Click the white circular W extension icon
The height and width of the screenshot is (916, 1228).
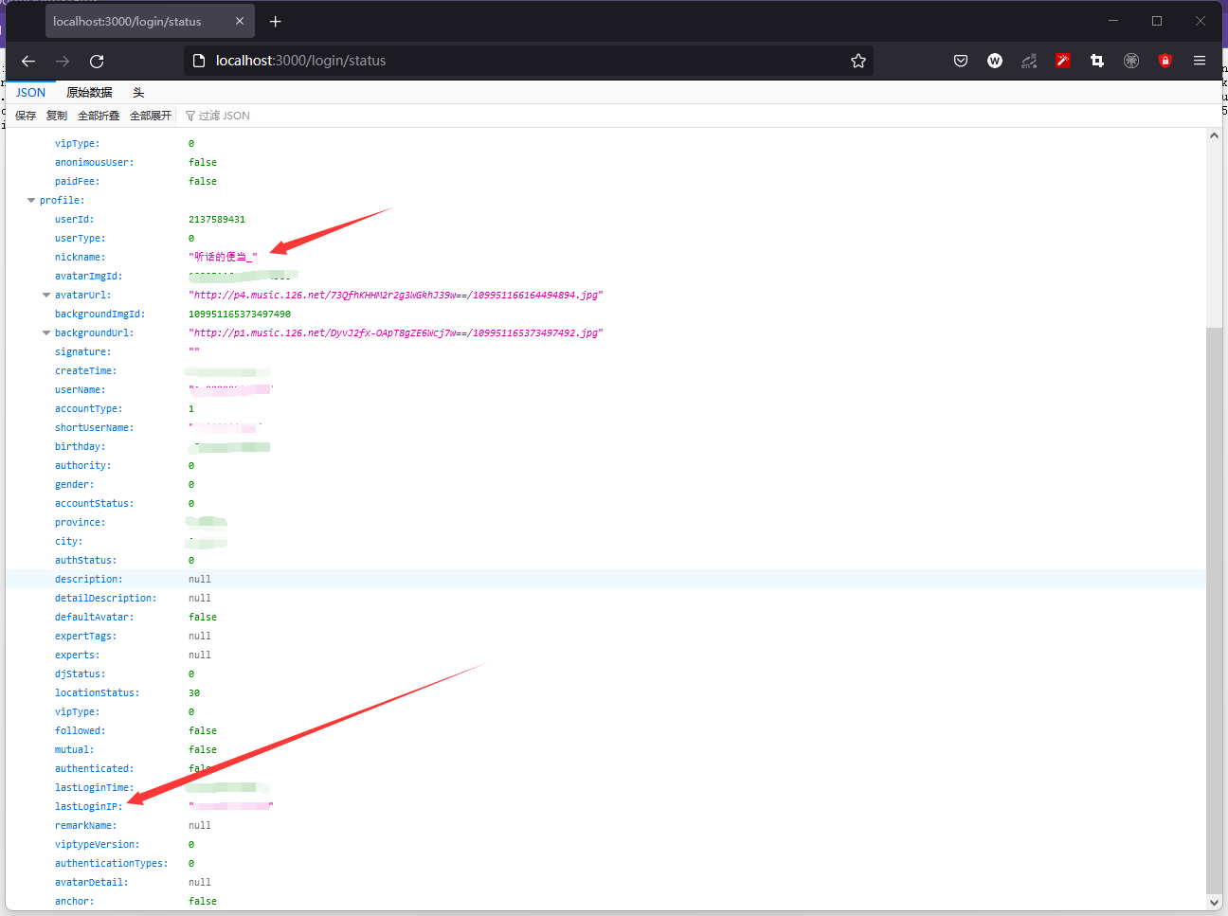995,61
